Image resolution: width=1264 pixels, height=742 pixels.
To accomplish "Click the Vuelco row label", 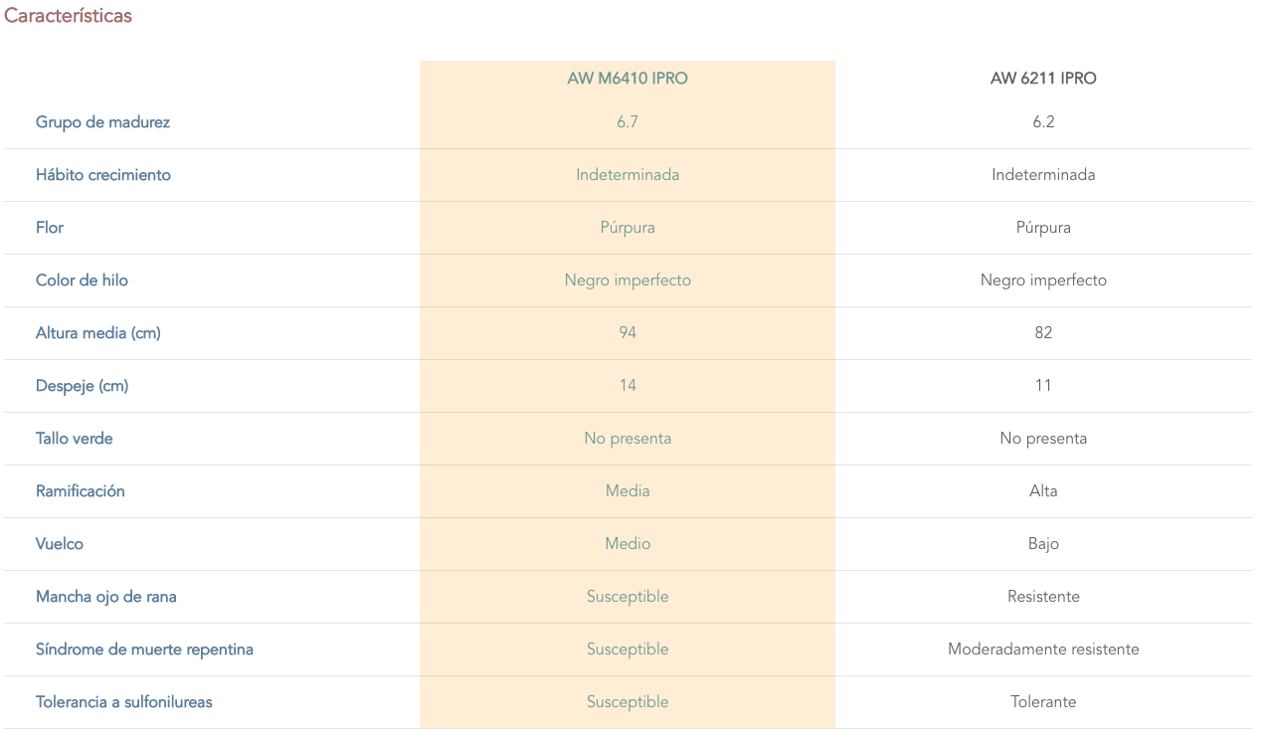I will point(60,544).
